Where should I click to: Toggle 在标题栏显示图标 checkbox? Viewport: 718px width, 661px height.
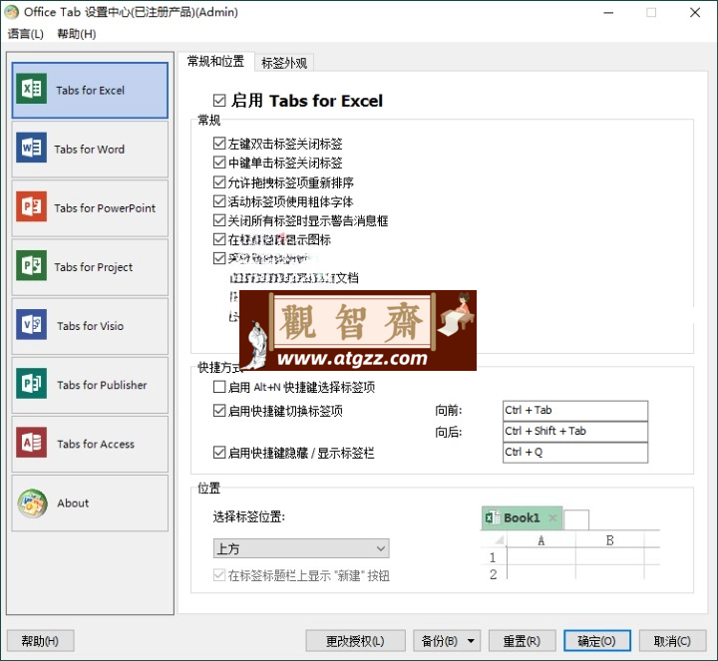pyautogui.click(x=219, y=239)
